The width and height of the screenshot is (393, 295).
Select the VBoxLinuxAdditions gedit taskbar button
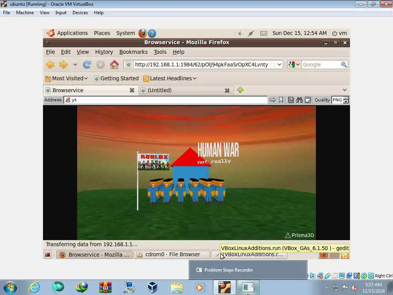249,255
